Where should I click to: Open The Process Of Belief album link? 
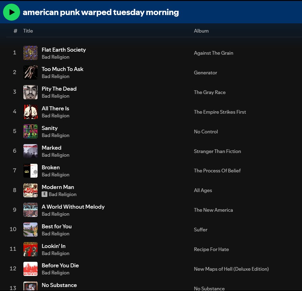point(217,171)
